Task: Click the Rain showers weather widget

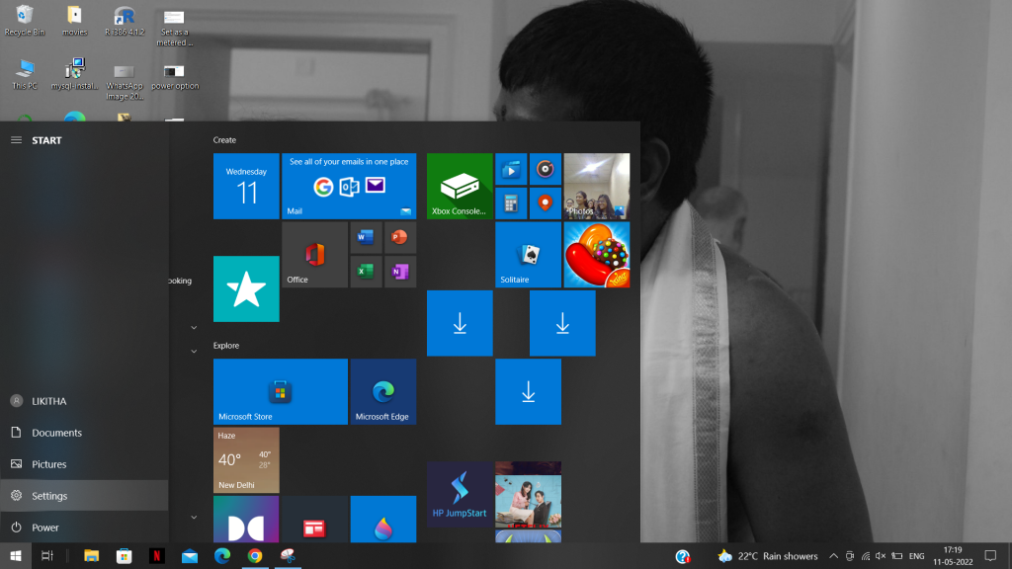Action: pos(766,556)
